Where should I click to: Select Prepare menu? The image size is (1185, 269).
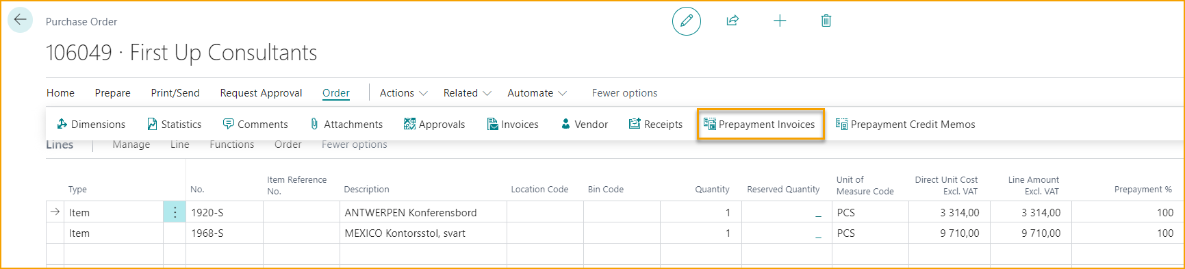[x=113, y=93]
